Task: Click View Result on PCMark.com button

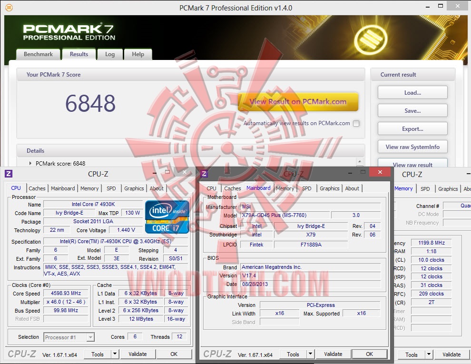Action: 298,102
